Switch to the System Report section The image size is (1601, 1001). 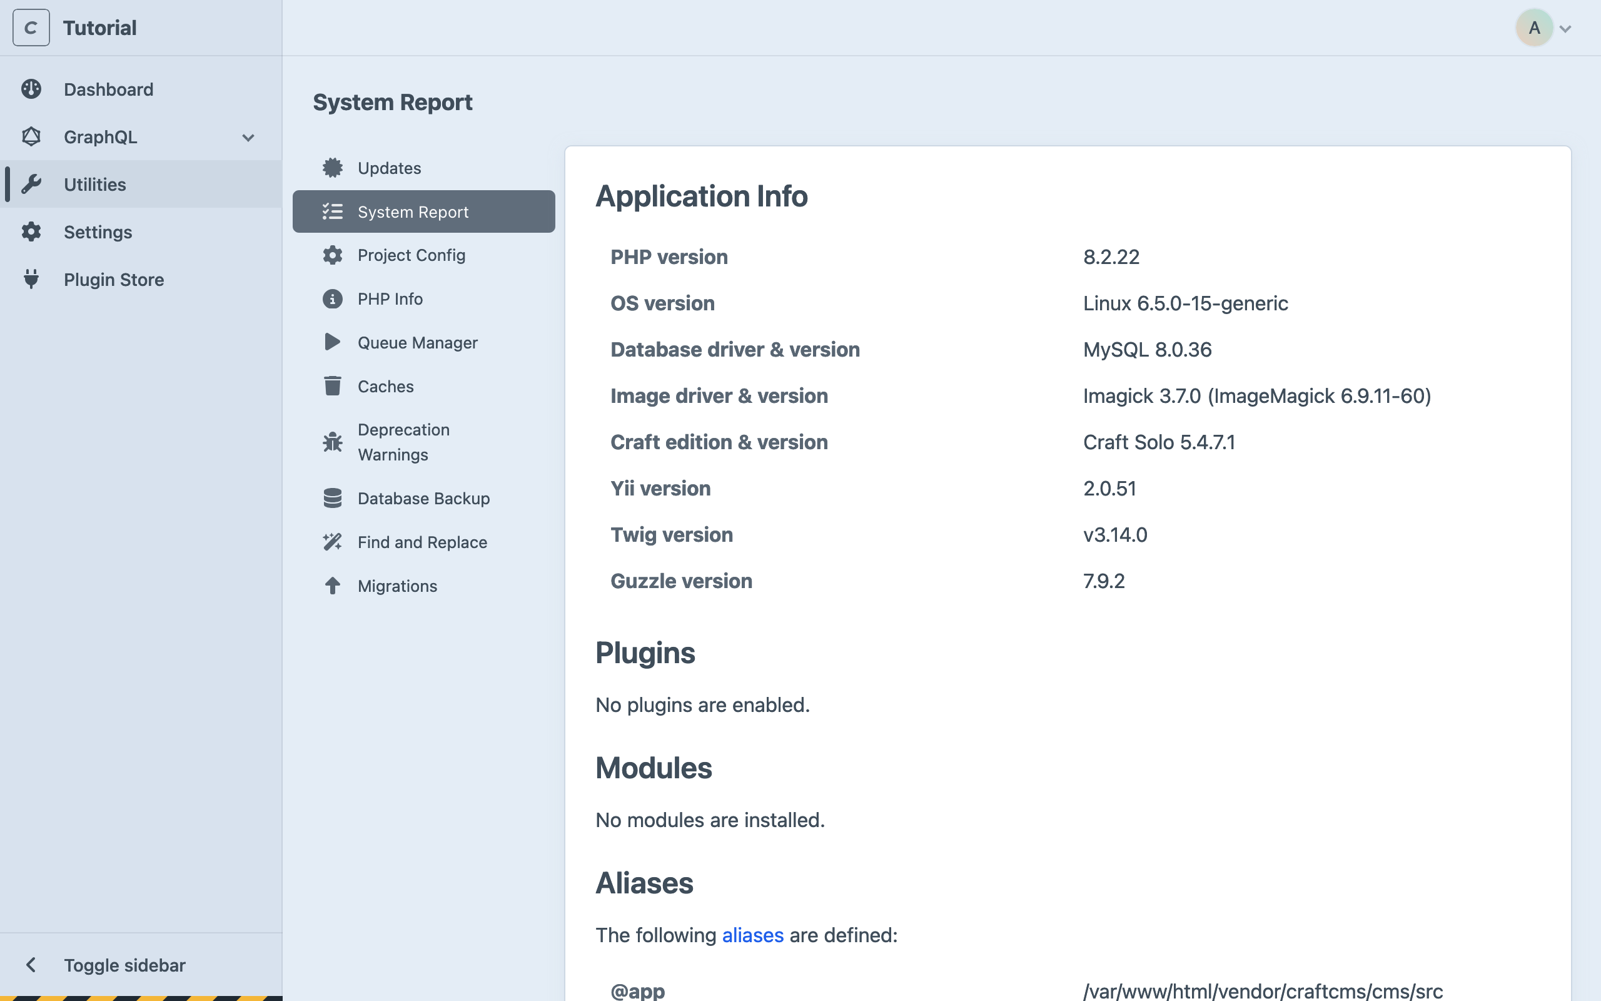(x=413, y=211)
